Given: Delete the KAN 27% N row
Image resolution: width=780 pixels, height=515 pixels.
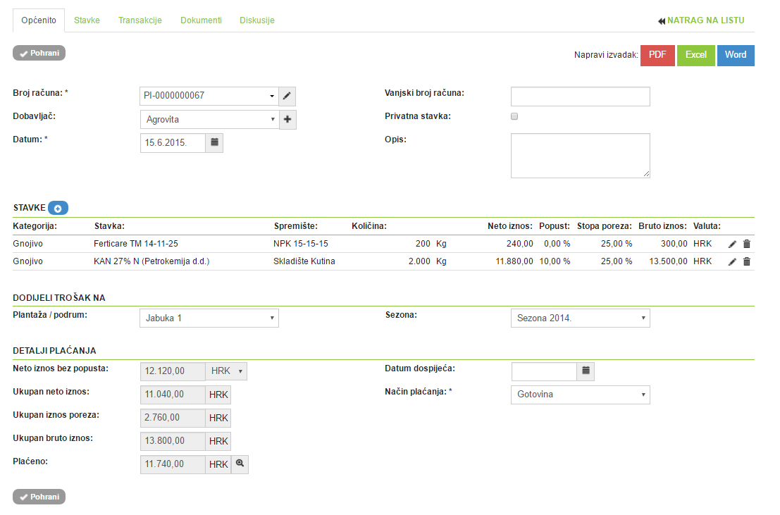Looking at the screenshot, I should (747, 261).
